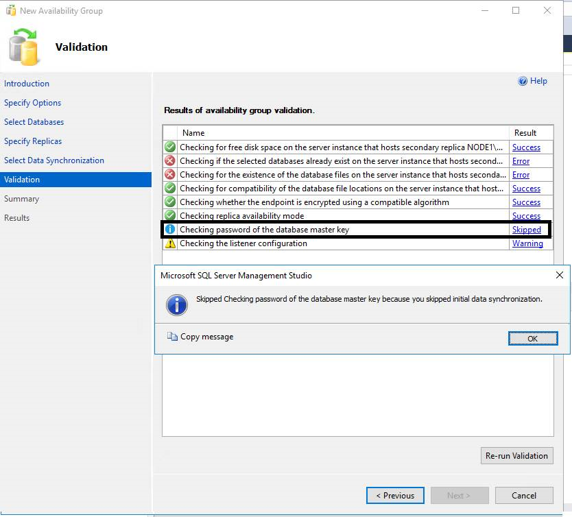Screen dimensions: 572x517
Task: Click the large information icon in the message dialog
Action: click(177, 305)
